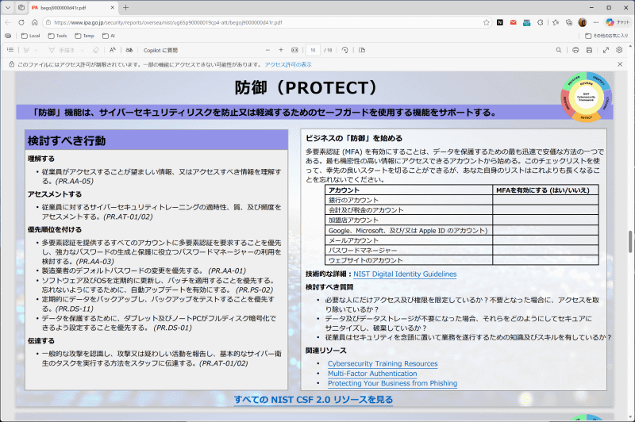
Task: Open the teal calendar-style extension icon
Action: pos(526,23)
